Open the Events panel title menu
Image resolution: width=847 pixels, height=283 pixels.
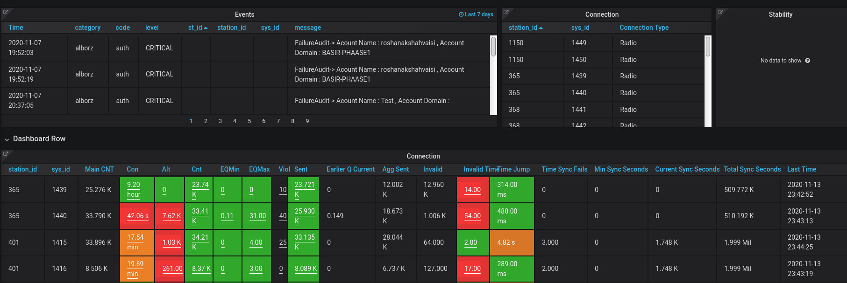click(x=244, y=14)
